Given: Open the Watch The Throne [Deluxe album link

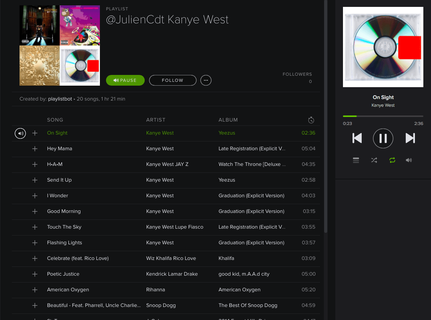Looking at the screenshot, I should click(252, 164).
